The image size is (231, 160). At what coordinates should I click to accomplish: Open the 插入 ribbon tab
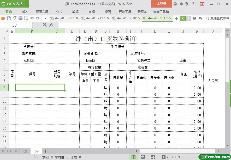pyautogui.click(x=25, y=12)
